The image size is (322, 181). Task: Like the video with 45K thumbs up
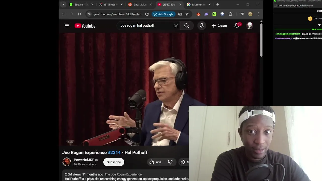tap(156, 162)
